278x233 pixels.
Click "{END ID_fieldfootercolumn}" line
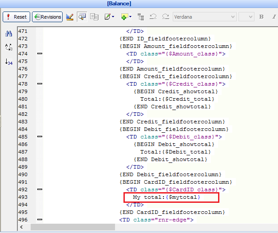[x=165, y=39]
